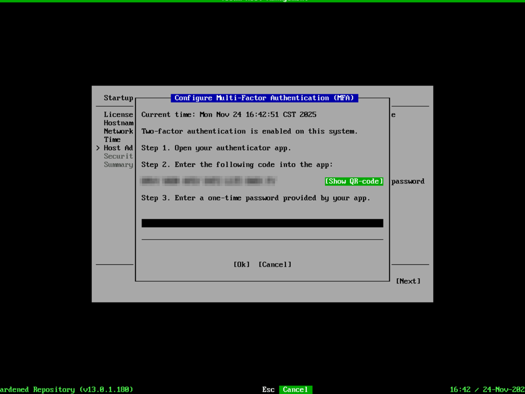Click the date and time in status bar
Screen dimensions: 525x394
click(487, 389)
